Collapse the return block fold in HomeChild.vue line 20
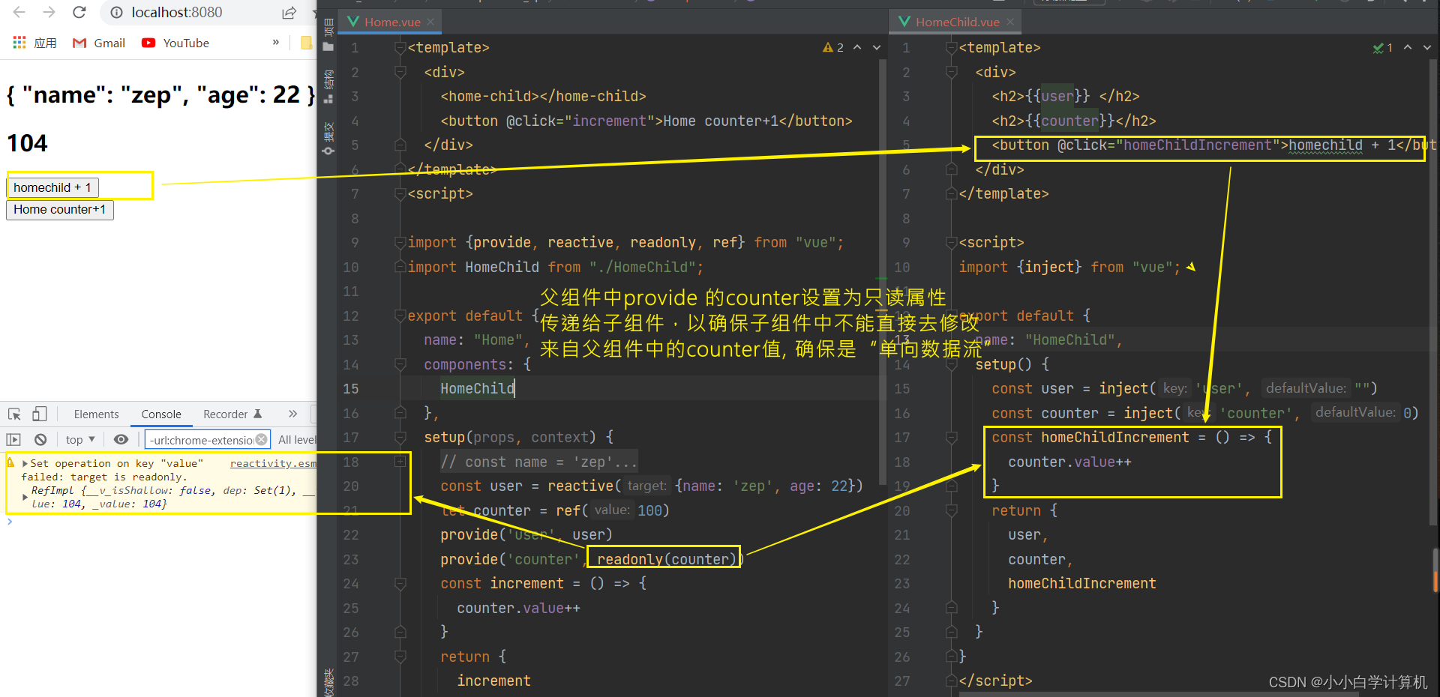 point(952,511)
